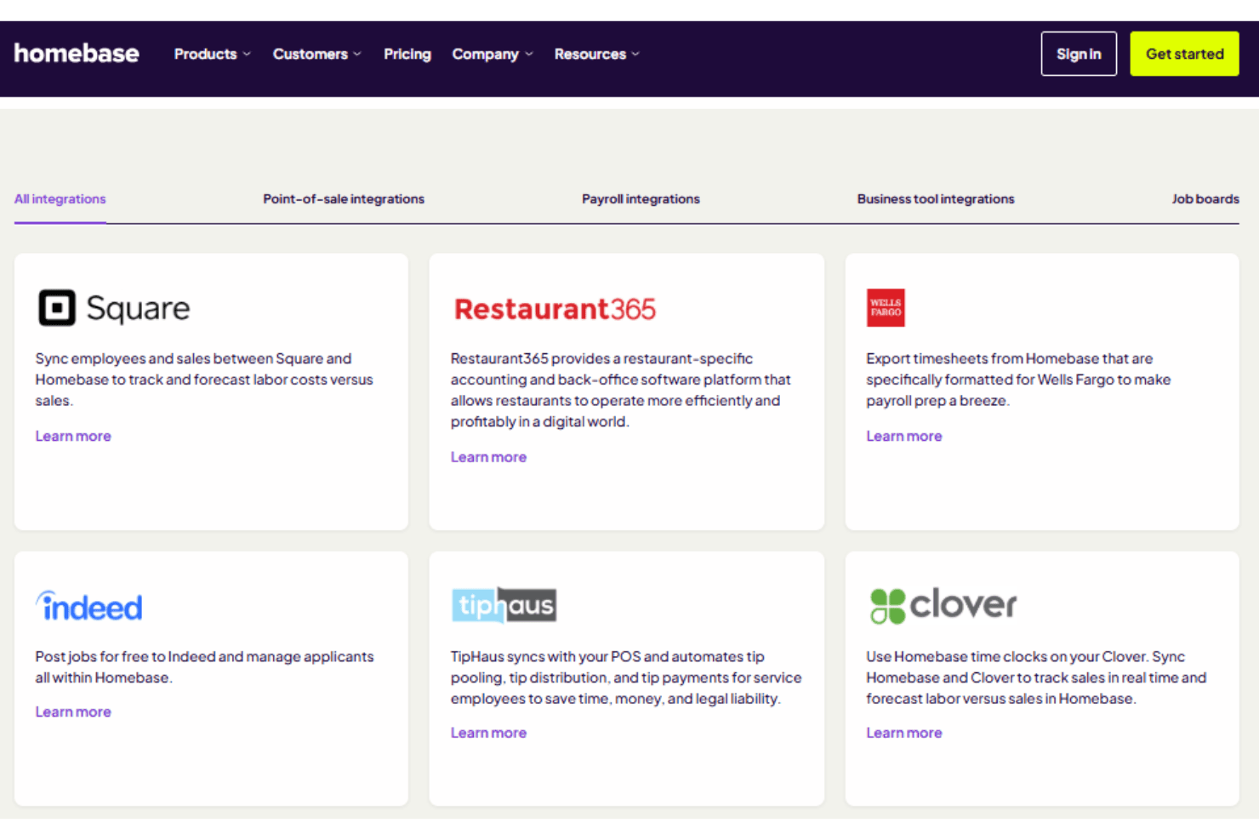Click the Get started button
The image size is (1259, 840).
[x=1184, y=54]
